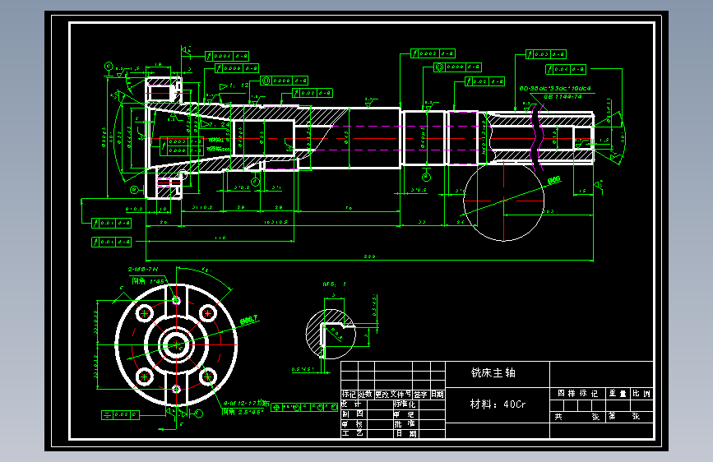This screenshot has width=713, height=462.
Task: Select the 处数 header cell
Action: pos(366,395)
